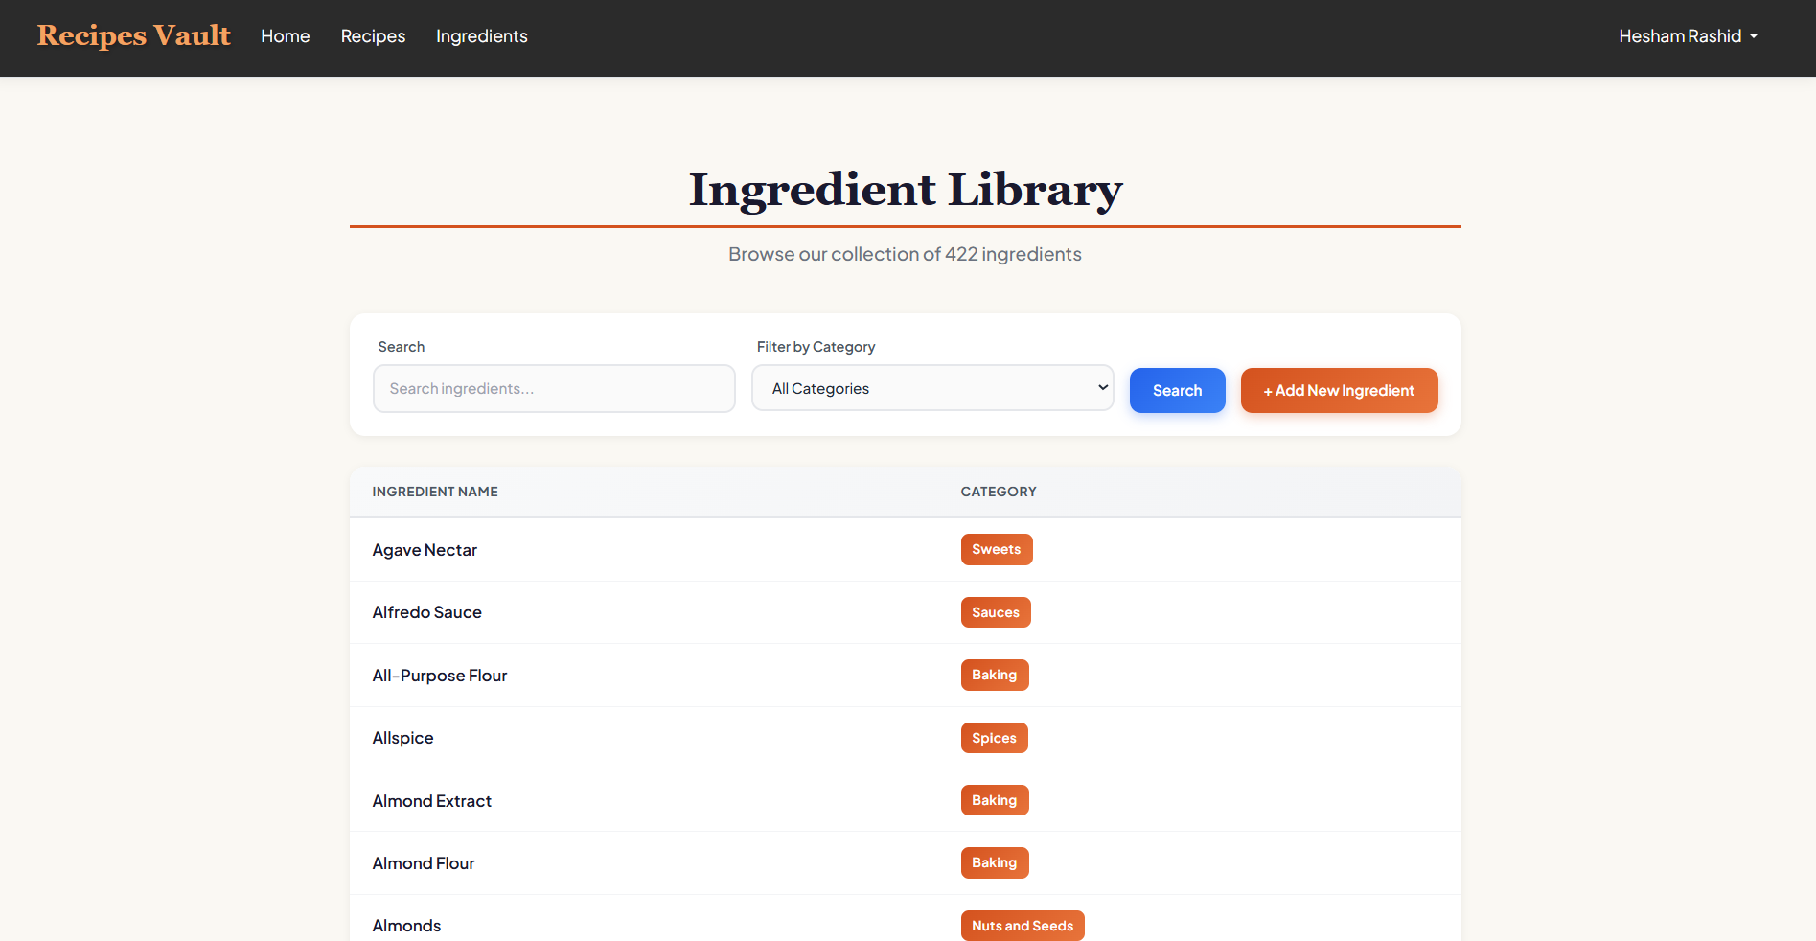Screen dimensions: 1816x941
Task: Click the Sauces category badge
Action: (995, 612)
